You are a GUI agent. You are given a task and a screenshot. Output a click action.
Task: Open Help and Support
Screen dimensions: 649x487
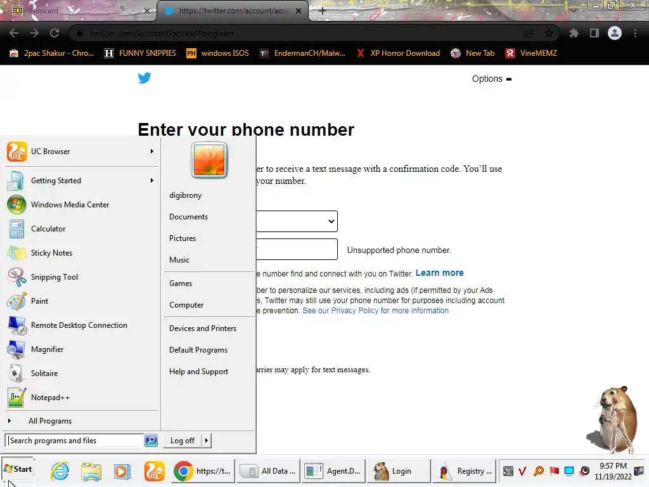pos(198,372)
